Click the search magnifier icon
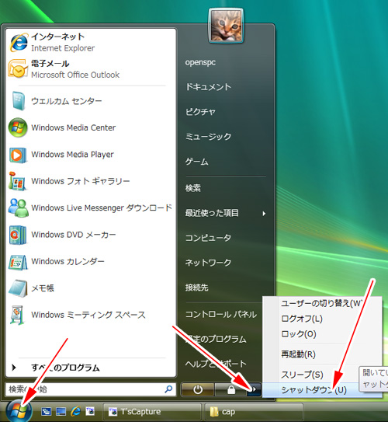This screenshot has height=422, width=388. click(168, 389)
